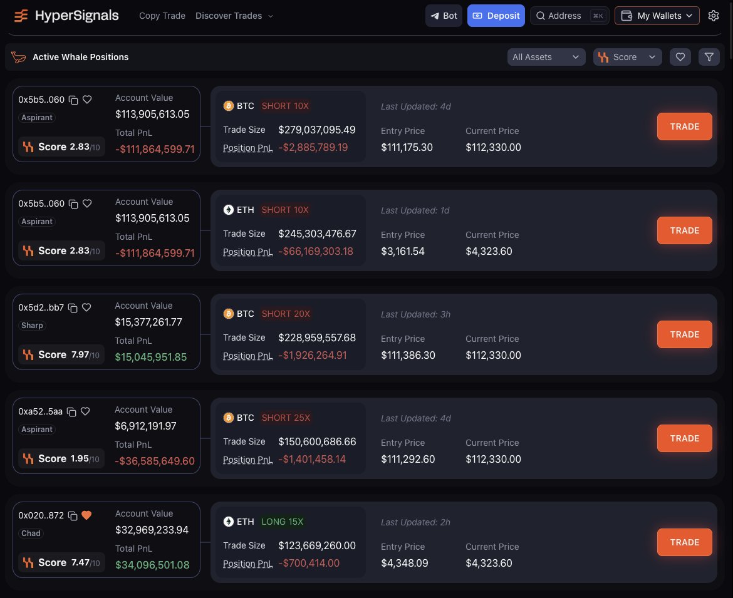Image resolution: width=733 pixels, height=598 pixels.
Task: Click the LONG 15X leverage tag
Action: coord(283,522)
